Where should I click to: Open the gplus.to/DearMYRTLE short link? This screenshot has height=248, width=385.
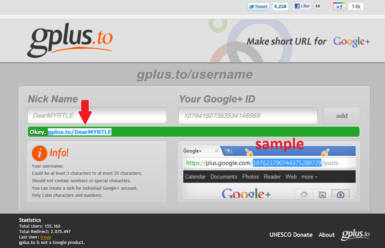pos(80,132)
